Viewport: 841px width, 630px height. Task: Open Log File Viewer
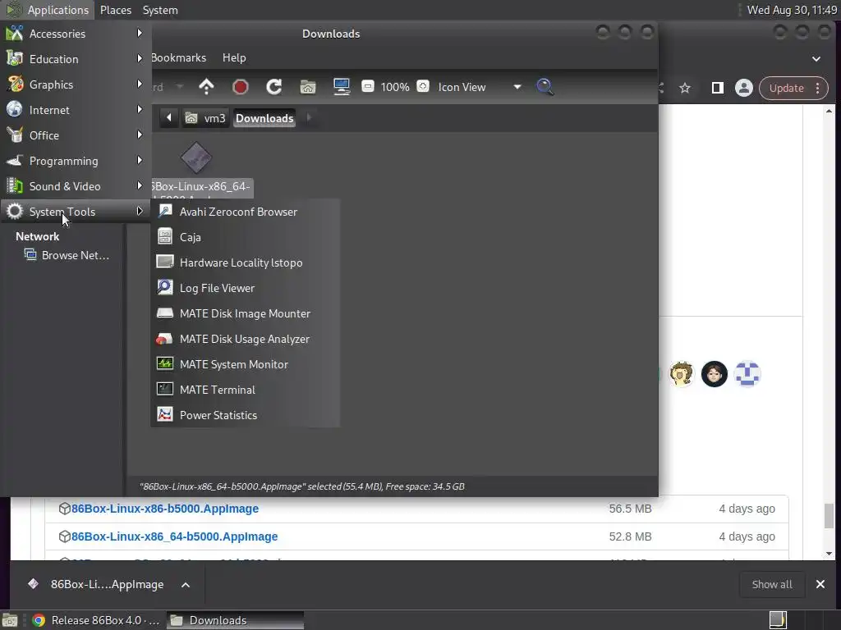(x=246, y=288)
